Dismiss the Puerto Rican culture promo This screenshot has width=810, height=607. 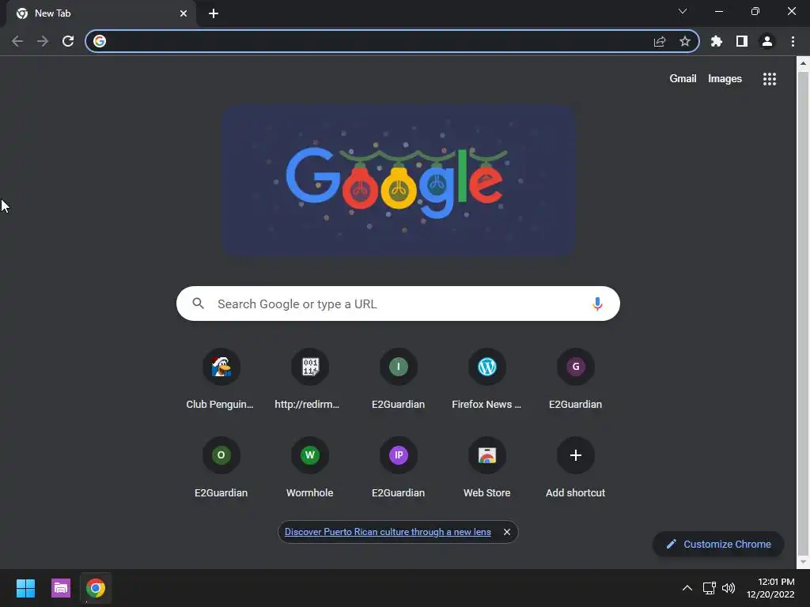[507, 532]
